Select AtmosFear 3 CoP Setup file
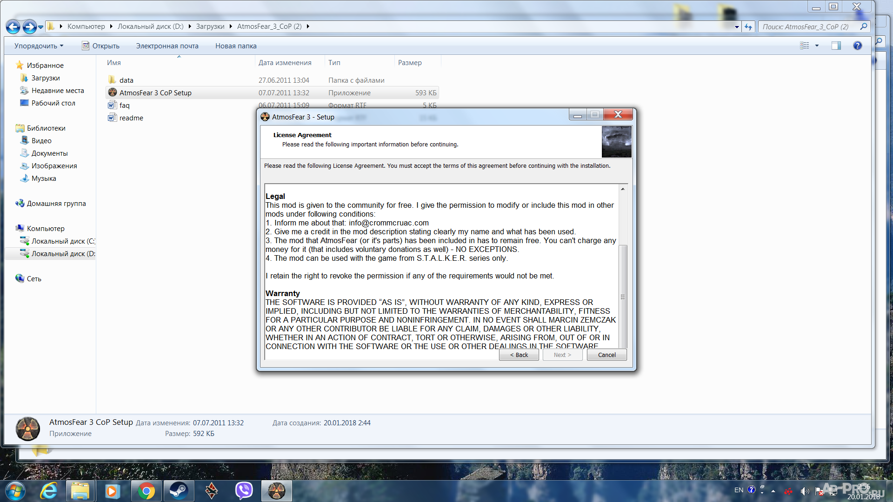The height and width of the screenshot is (502, 893). pos(272,92)
